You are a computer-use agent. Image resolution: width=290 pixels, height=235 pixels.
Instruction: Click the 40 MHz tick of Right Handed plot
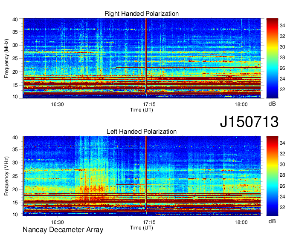15,20
